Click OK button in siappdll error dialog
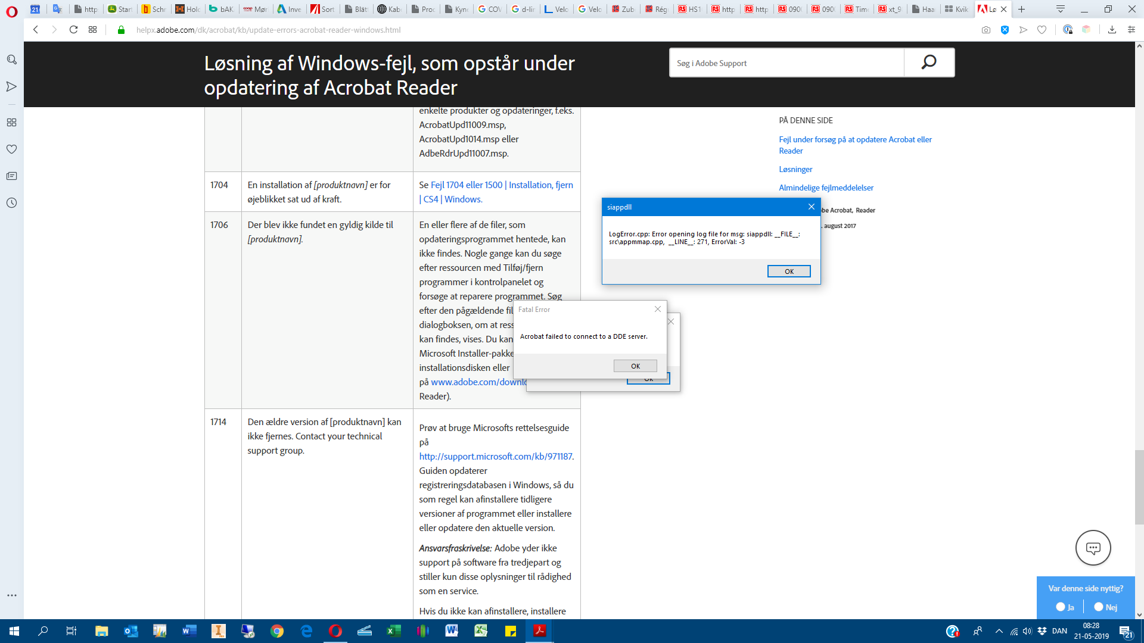1144x643 pixels. (788, 271)
